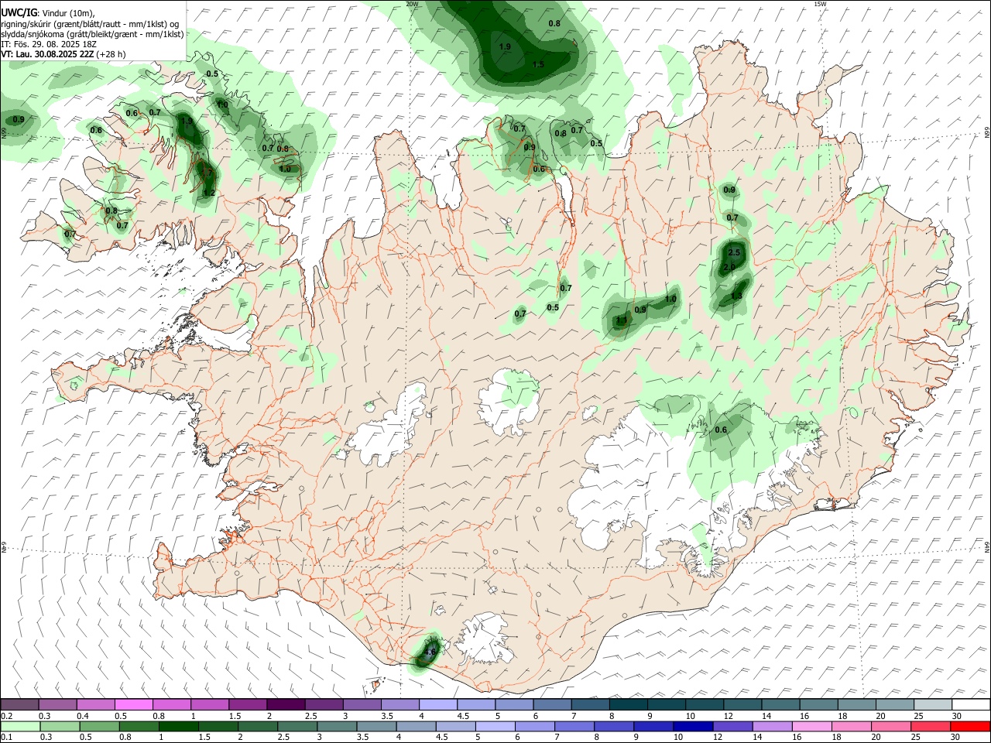This screenshot has height=743, width=991.
Task: Click the lower legend swatch labeled 2.5
Action: point(298,727)
